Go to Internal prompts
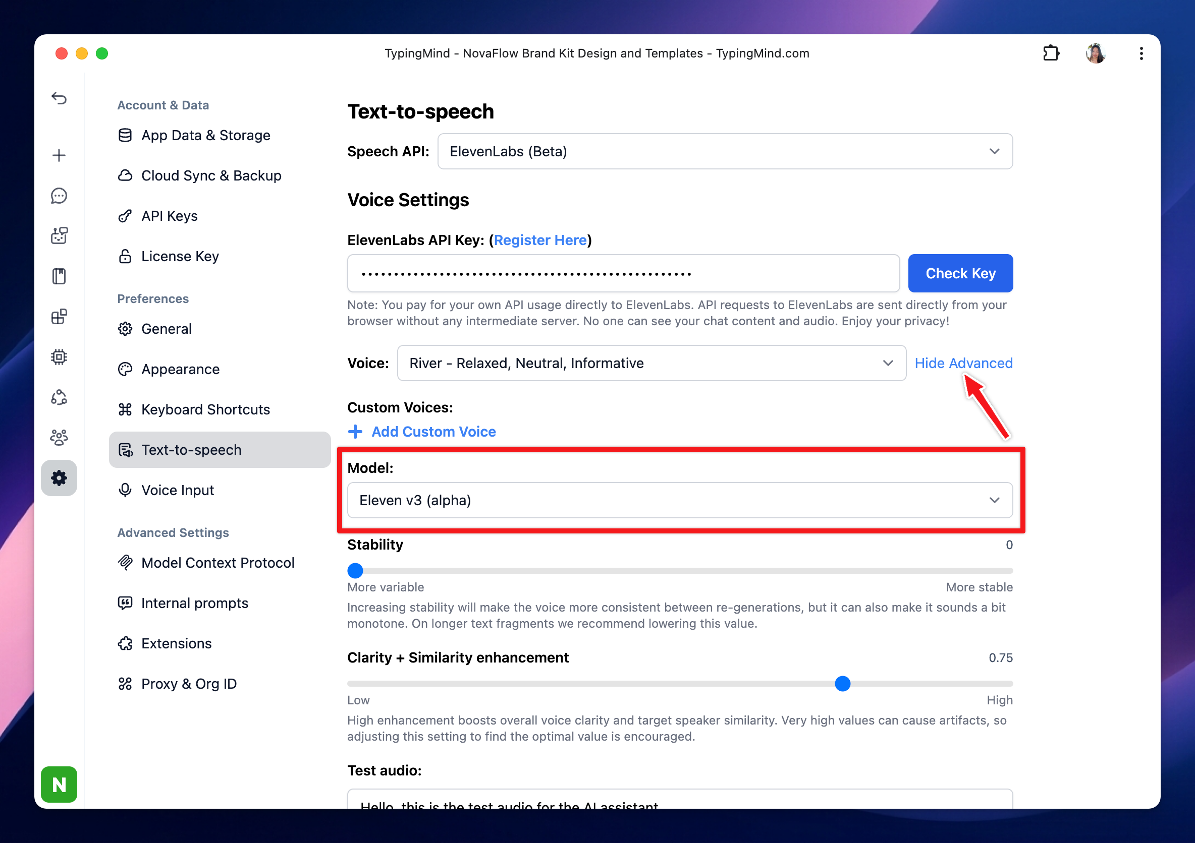 220,603
